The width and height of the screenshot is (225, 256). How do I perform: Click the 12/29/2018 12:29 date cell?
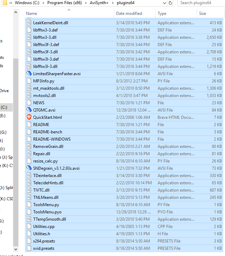(x=133, y=212)
